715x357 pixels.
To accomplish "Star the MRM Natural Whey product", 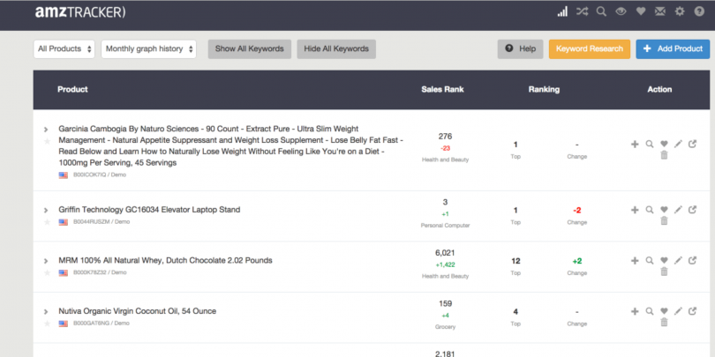I will 47,272.
